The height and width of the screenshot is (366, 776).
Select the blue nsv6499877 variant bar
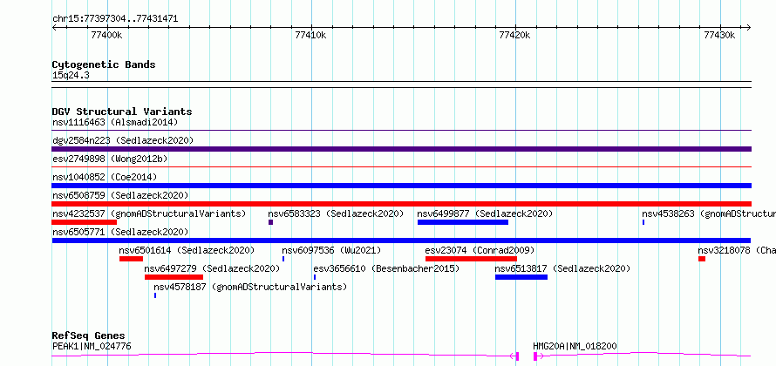(463, 222)
